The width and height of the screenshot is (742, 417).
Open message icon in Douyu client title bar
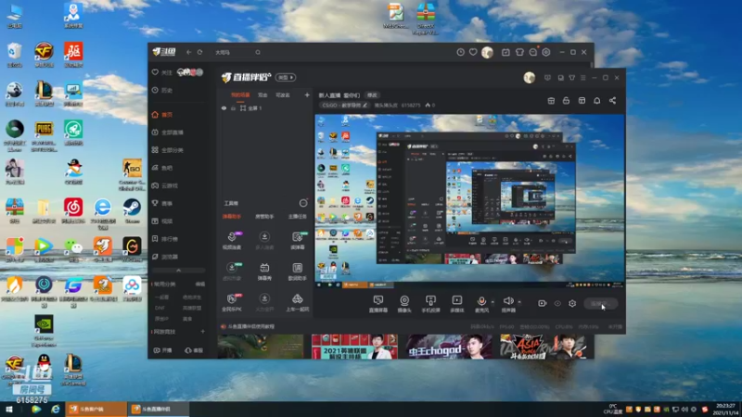click(x=533, y=53)
